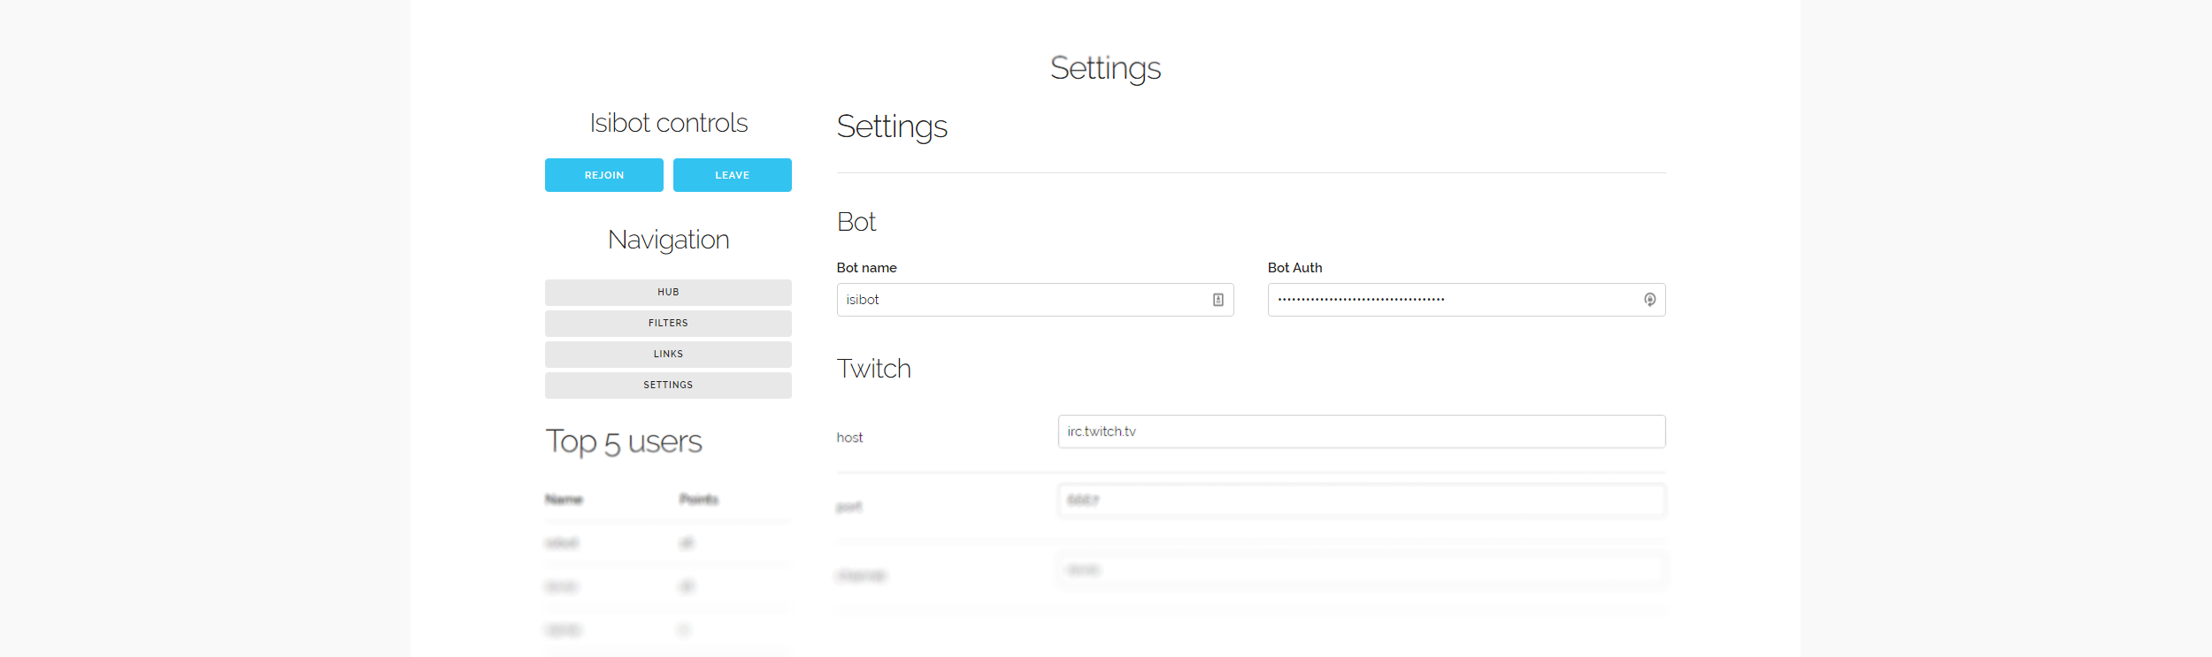
Task: Edit the Twitch host field irc.twitch.tv
Action: pos(1362,432)
